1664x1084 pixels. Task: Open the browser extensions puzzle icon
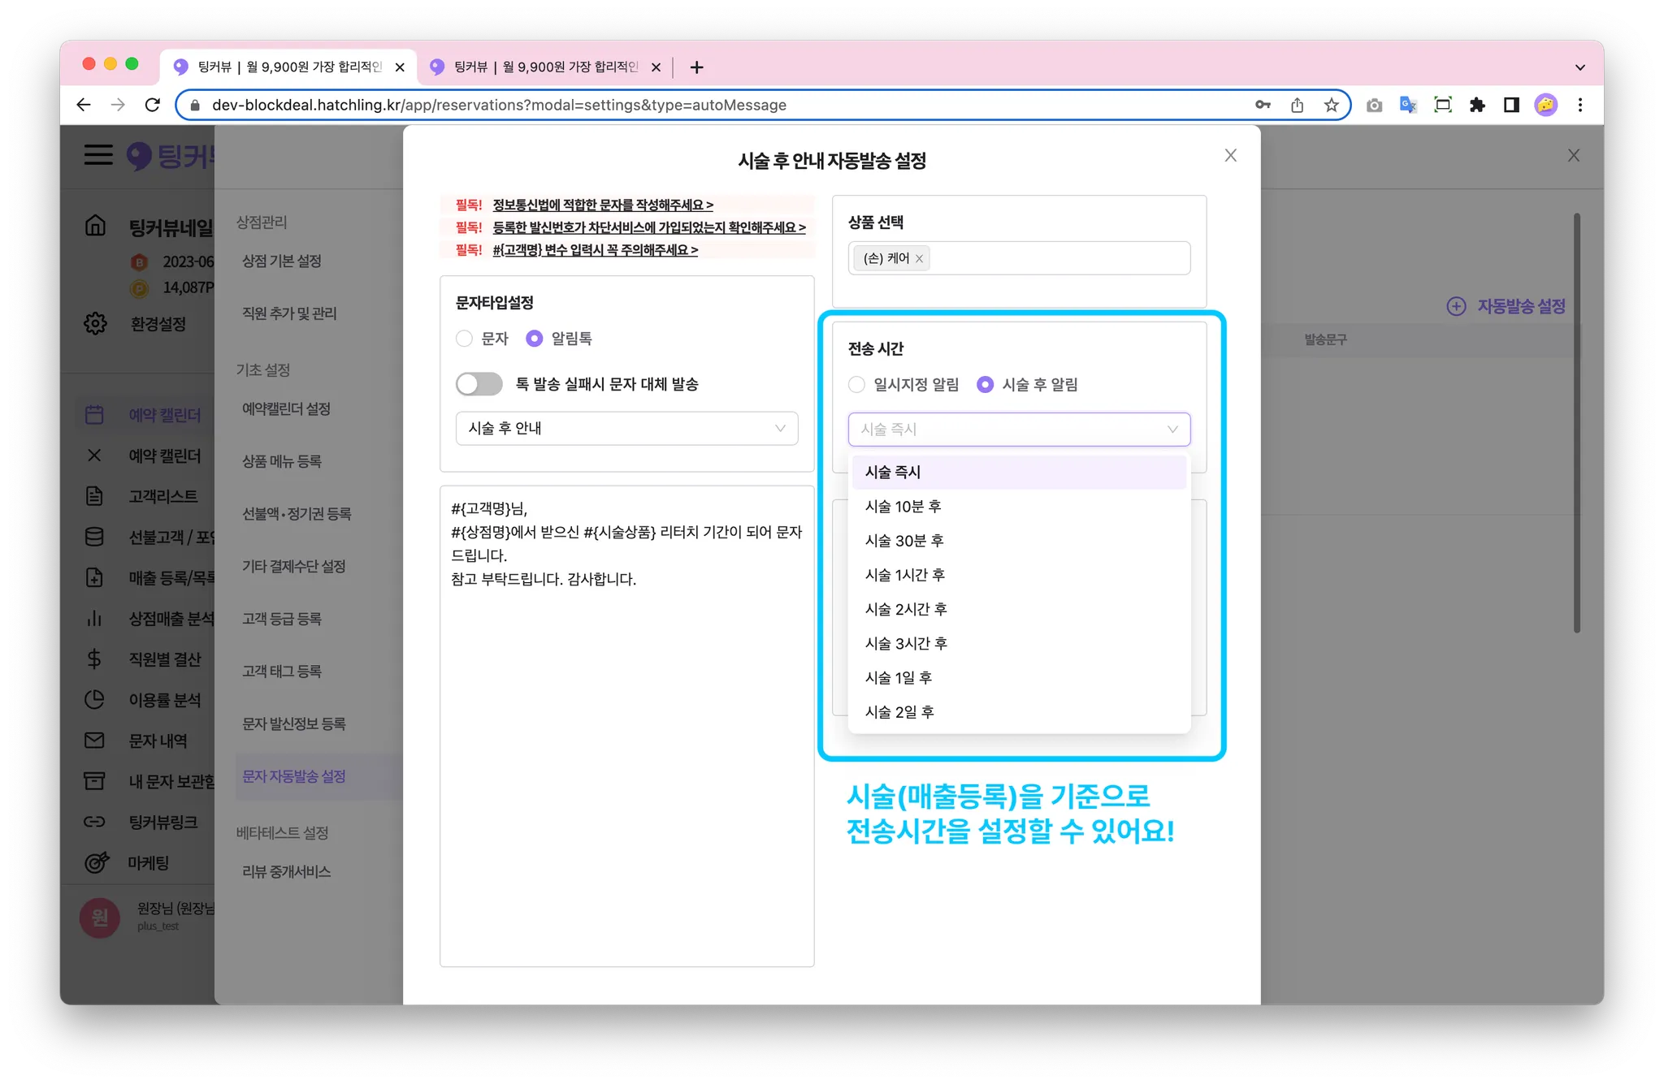(x=1477, y=105)
